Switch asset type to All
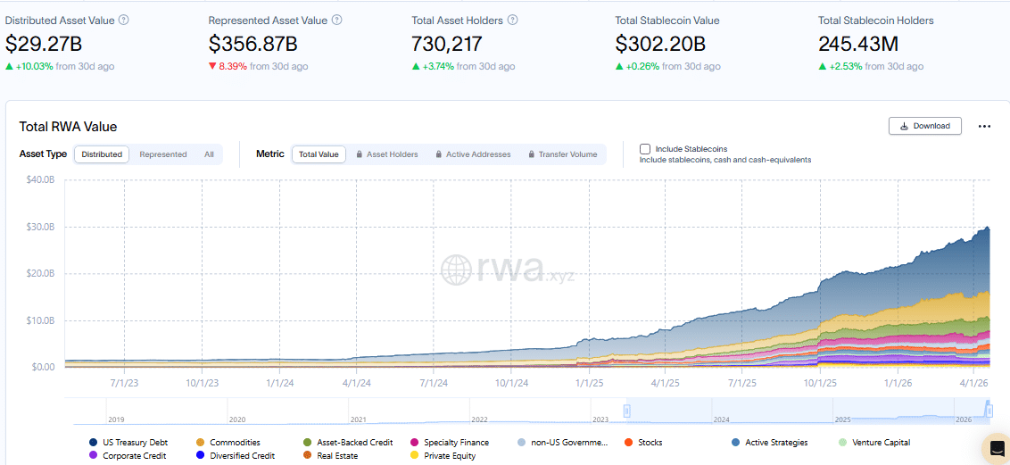 coord(209,154)
